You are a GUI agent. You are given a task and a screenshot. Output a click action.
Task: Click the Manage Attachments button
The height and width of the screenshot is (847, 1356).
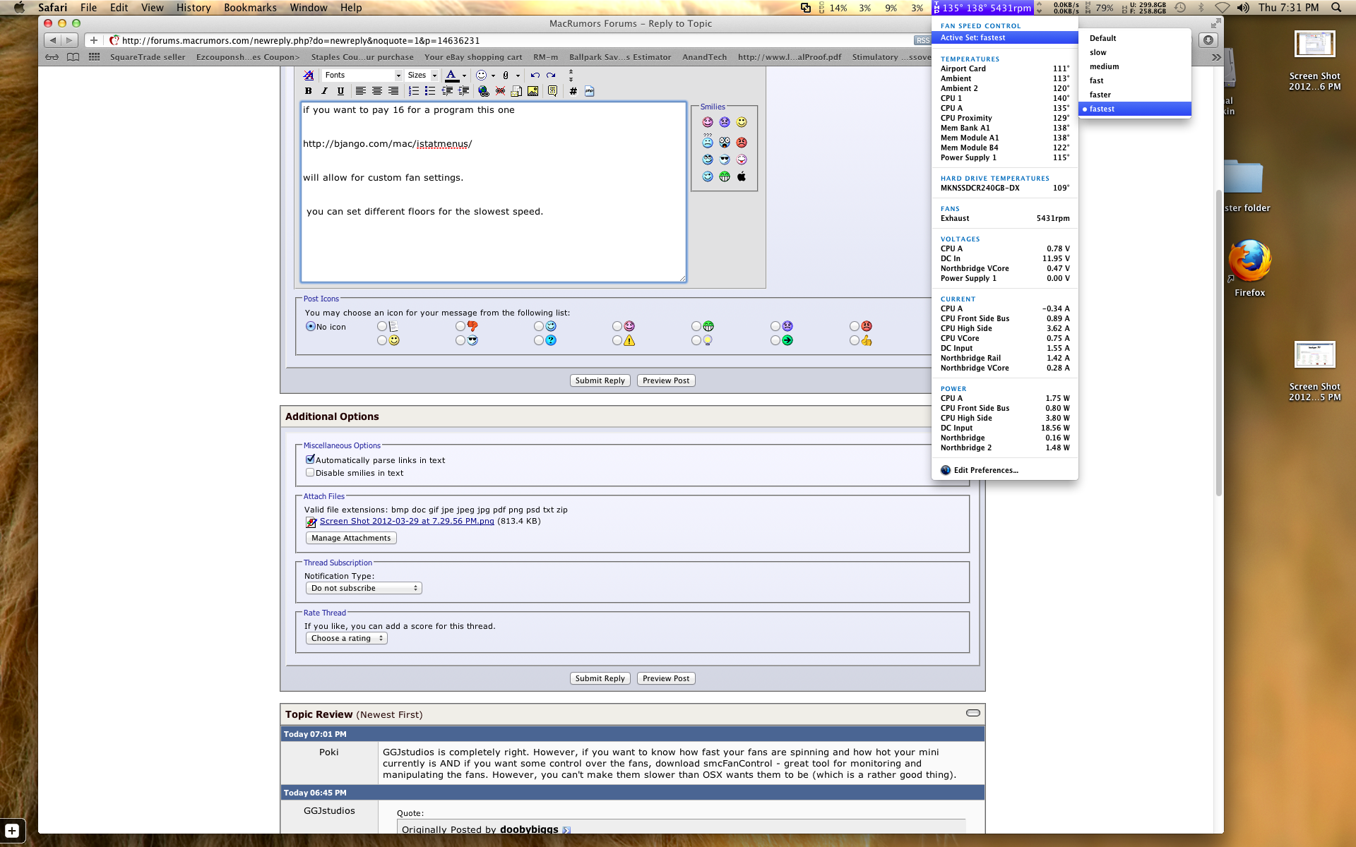tap(351, 538)
